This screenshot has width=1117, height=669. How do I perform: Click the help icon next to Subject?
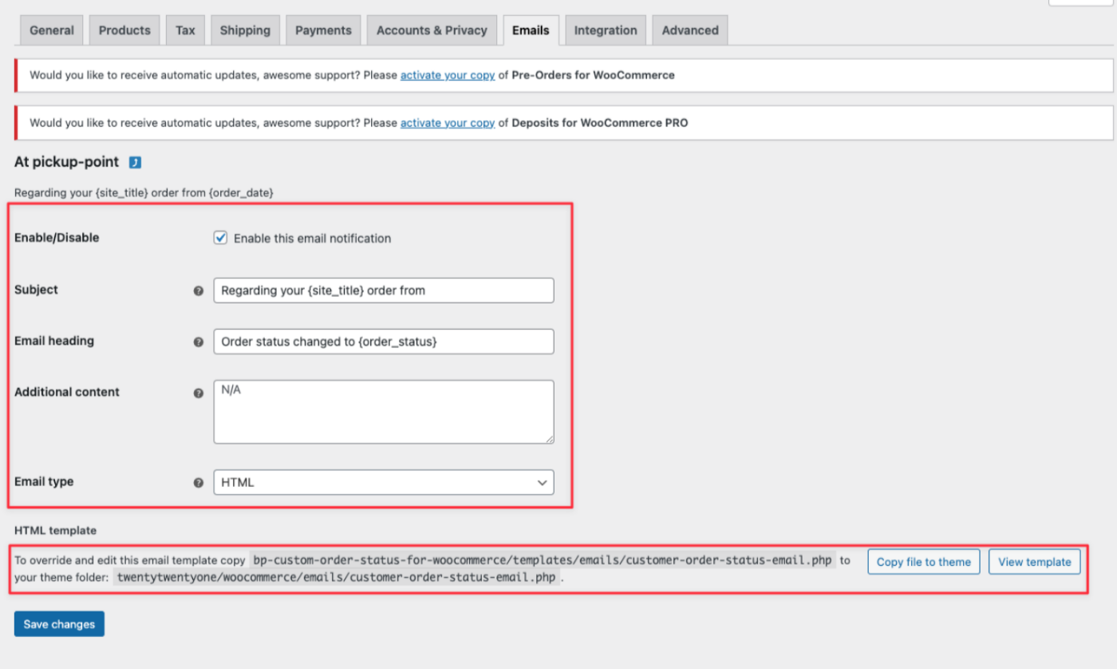click(x=199, y=291)
